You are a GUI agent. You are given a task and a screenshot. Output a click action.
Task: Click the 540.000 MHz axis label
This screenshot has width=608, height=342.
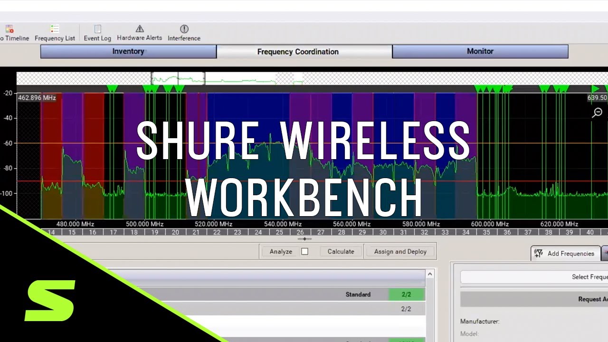pos(282,224)
